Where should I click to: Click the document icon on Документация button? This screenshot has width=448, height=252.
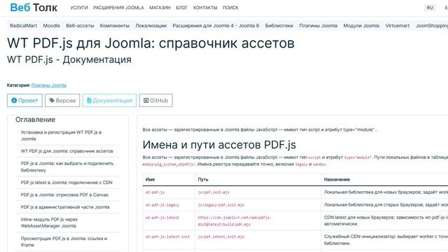[89, 100]
